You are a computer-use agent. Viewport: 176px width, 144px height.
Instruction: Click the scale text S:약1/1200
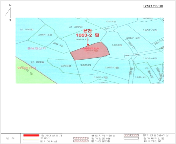(x=153, y=6)
